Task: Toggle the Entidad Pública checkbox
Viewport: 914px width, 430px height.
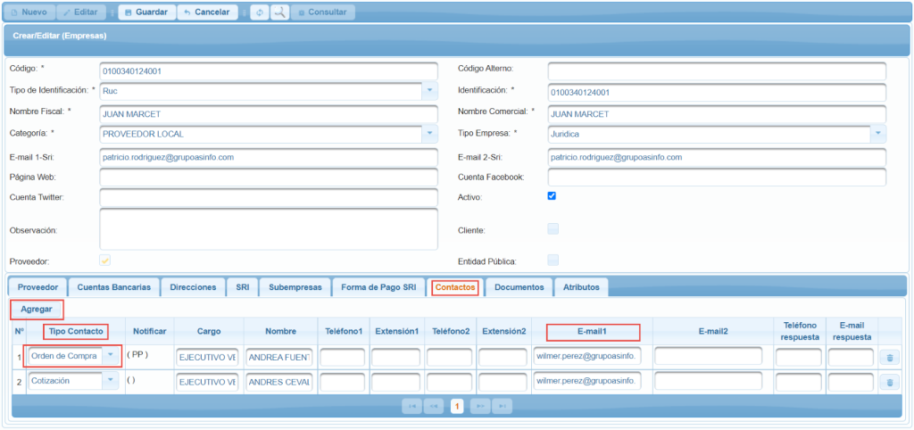Action: [553, 260]
